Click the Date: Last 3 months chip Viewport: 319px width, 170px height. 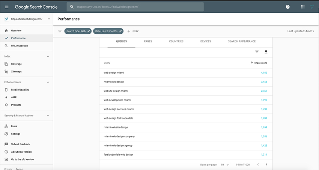click(x=108, y=31)
